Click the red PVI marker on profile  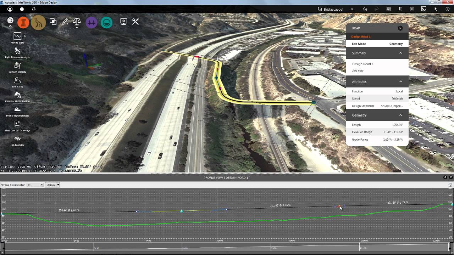(339, 206)
